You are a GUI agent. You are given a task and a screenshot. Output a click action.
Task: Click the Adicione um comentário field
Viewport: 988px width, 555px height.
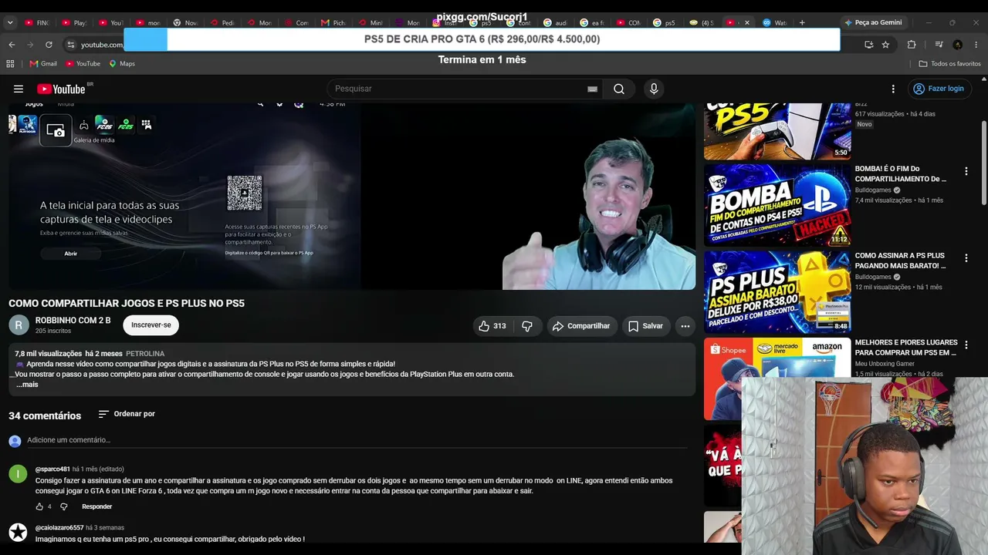click(357, 440)
